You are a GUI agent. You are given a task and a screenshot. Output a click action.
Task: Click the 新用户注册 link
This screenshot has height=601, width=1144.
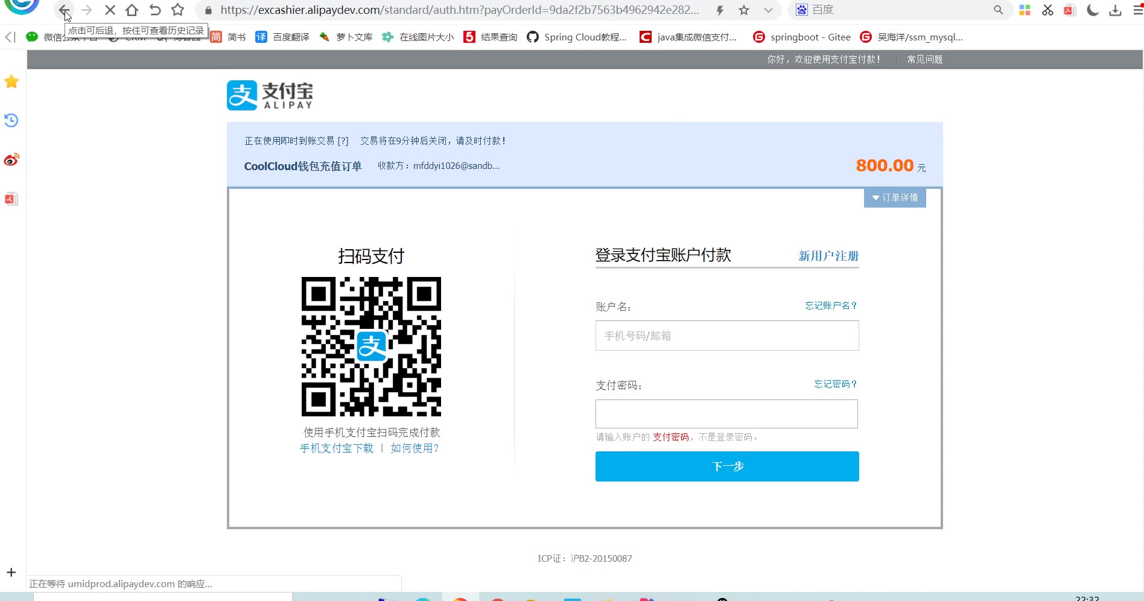point(828,256)
